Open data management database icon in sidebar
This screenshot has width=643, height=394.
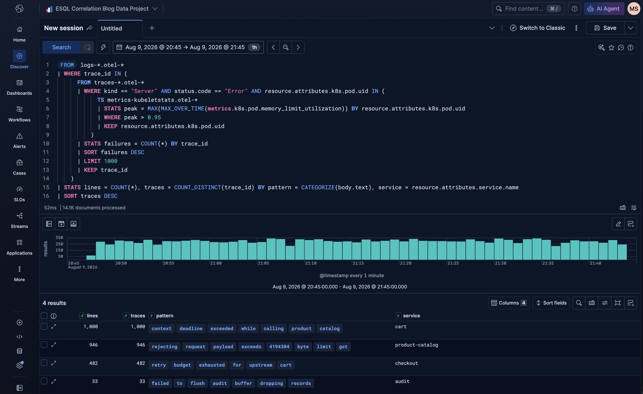coord(19,351)
